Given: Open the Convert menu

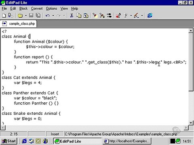Looking at the screenshot, I should [x=37, y=8].
